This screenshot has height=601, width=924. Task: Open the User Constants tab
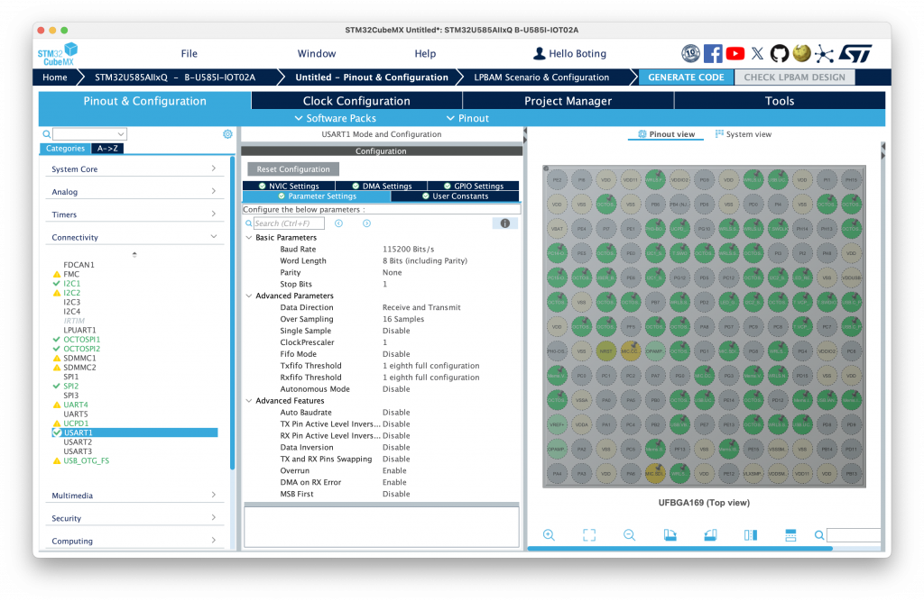pyautogui.click(x=455, y=196)
